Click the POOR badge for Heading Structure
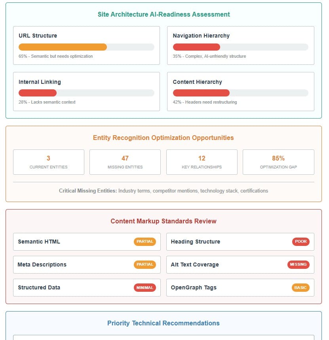The image size is (329, 340). click(x=301, y=242)
